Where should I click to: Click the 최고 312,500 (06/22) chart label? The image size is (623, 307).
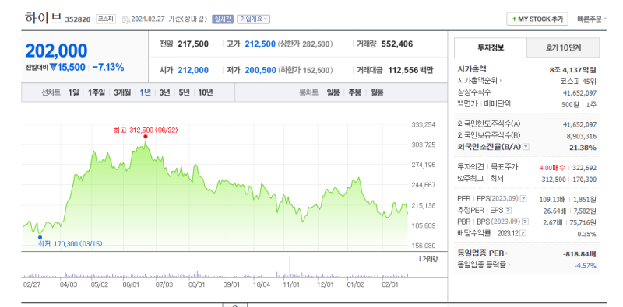145,130
